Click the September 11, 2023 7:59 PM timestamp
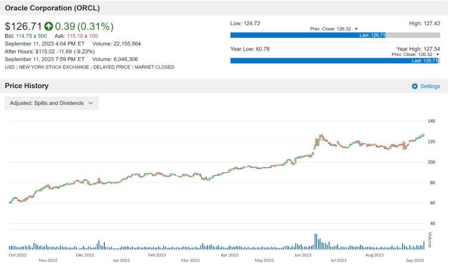The image size is (453, 268). pos(45,59)
